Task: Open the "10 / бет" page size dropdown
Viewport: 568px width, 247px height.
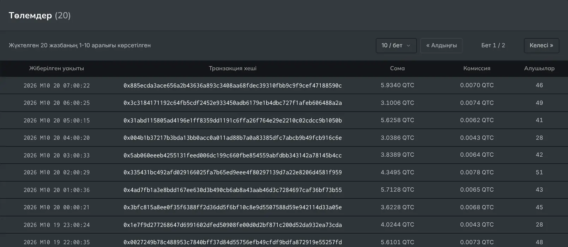Action: pos(396,46)
